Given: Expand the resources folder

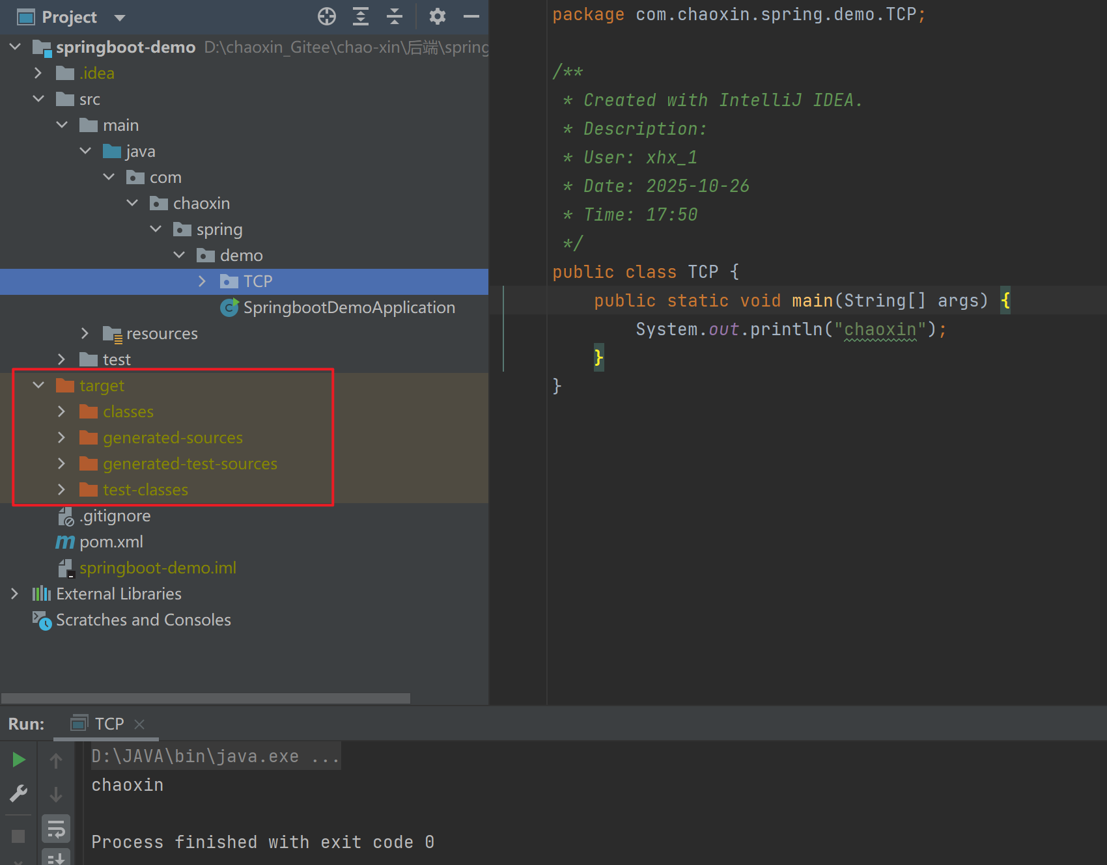Looking at the screenshot, I should click(x=85, y=333).
